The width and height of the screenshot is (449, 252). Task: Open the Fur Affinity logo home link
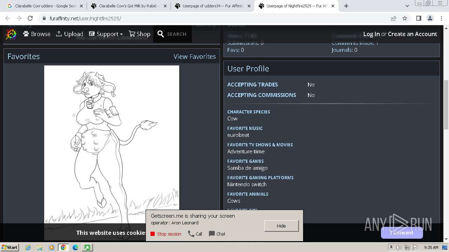(11, 34)
